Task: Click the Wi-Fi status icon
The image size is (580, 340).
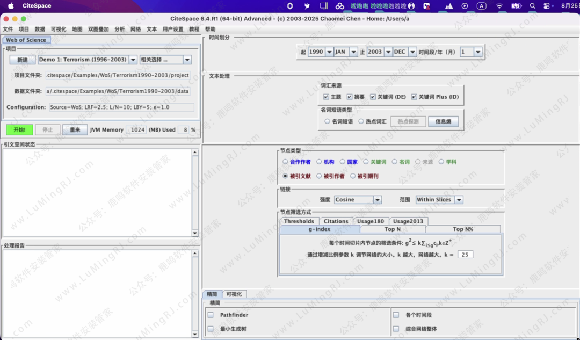Action: click(x=499, y=6)
